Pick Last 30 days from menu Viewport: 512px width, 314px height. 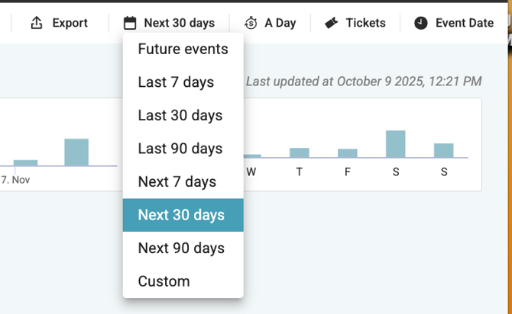pos(180,115)
